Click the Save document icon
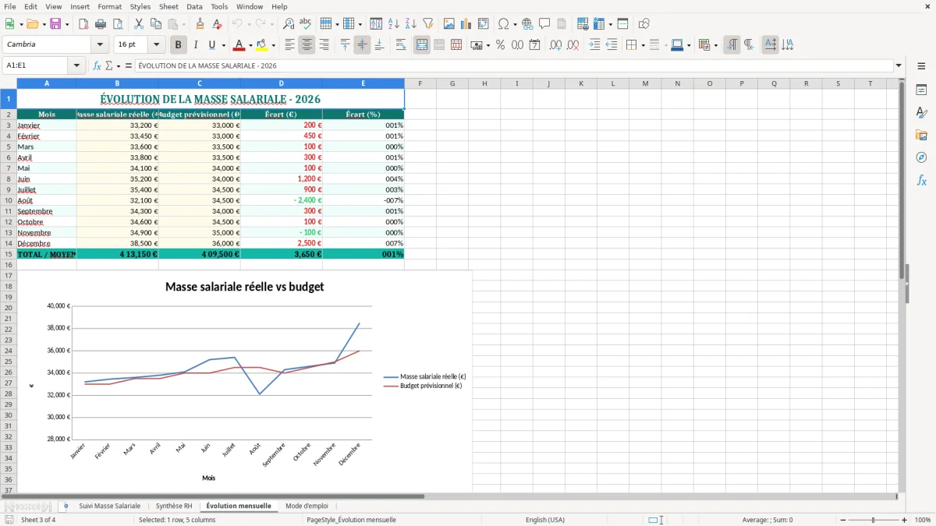This screenshot has width=936, height=526. (55, 24)
